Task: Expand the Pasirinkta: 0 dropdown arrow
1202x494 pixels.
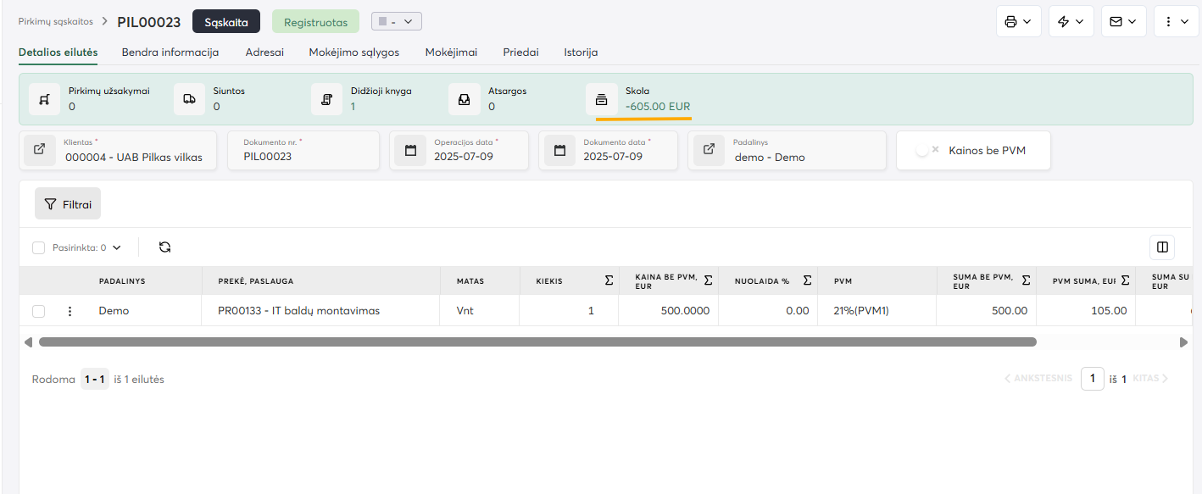Action: 117,248
